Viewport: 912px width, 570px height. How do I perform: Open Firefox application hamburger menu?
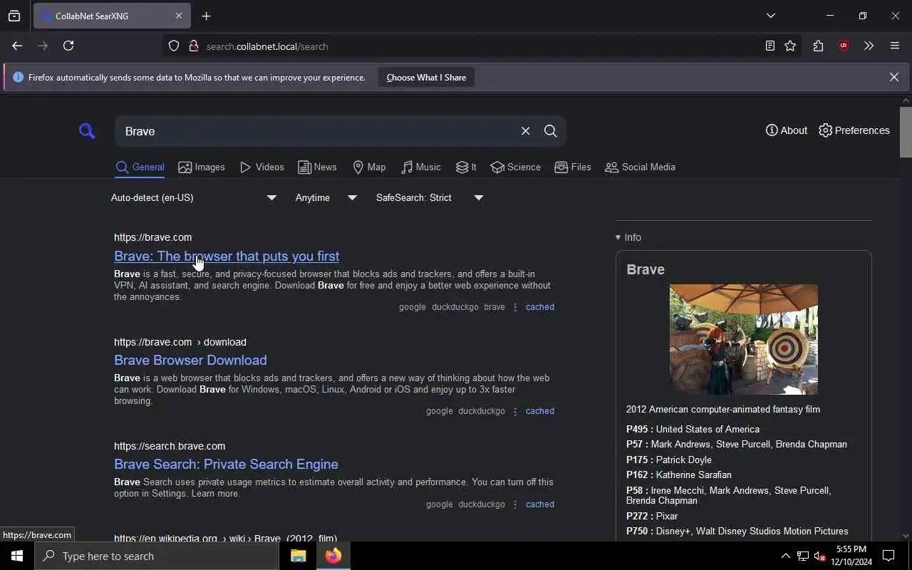(x=895, y=46)
